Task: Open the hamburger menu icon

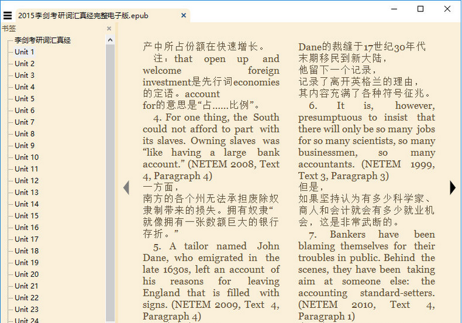Action: point(8,15)
